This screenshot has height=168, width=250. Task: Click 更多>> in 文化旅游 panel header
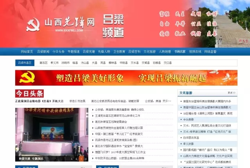coord(232,93)
